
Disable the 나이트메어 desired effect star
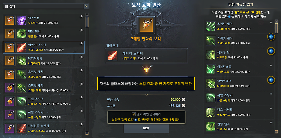click(271, 80)
